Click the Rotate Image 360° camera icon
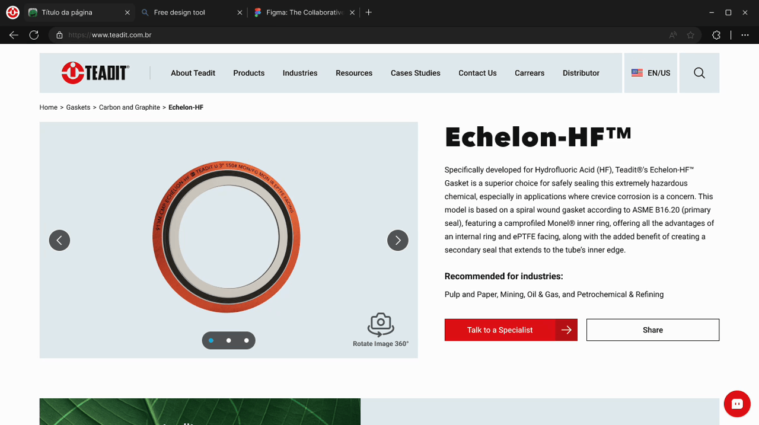Viewport: 759px width, 425px height. [381, 324]
